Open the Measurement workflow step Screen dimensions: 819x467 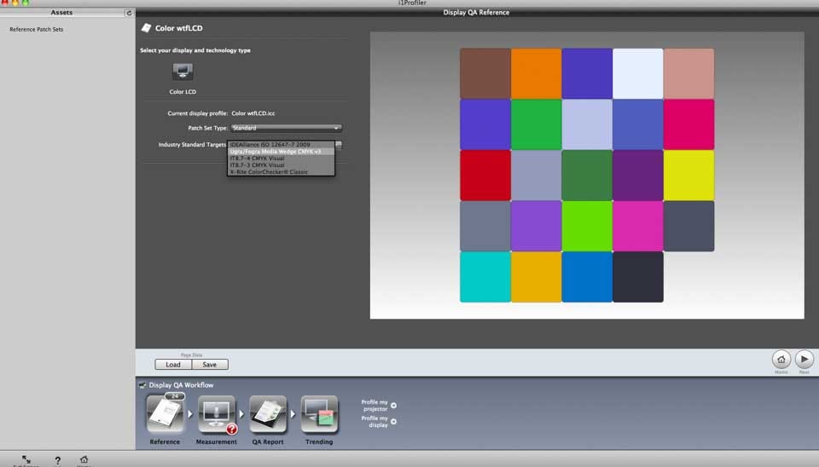tap(216, 414)
